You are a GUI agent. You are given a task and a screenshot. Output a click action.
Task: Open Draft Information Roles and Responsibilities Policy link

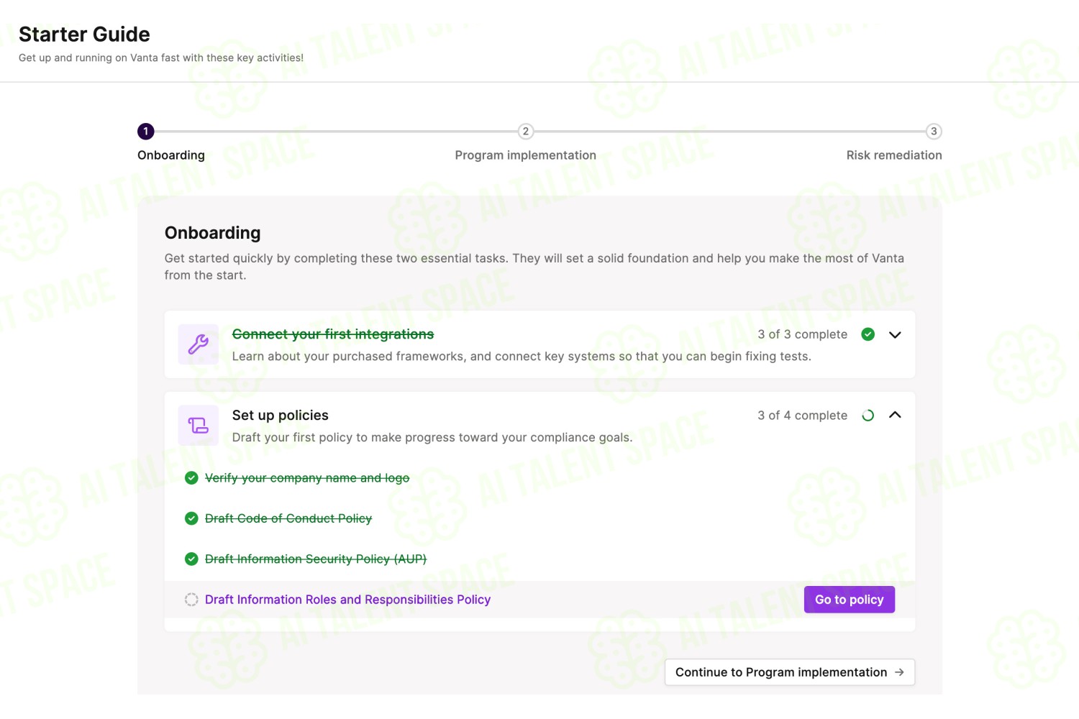coord(348,600)
